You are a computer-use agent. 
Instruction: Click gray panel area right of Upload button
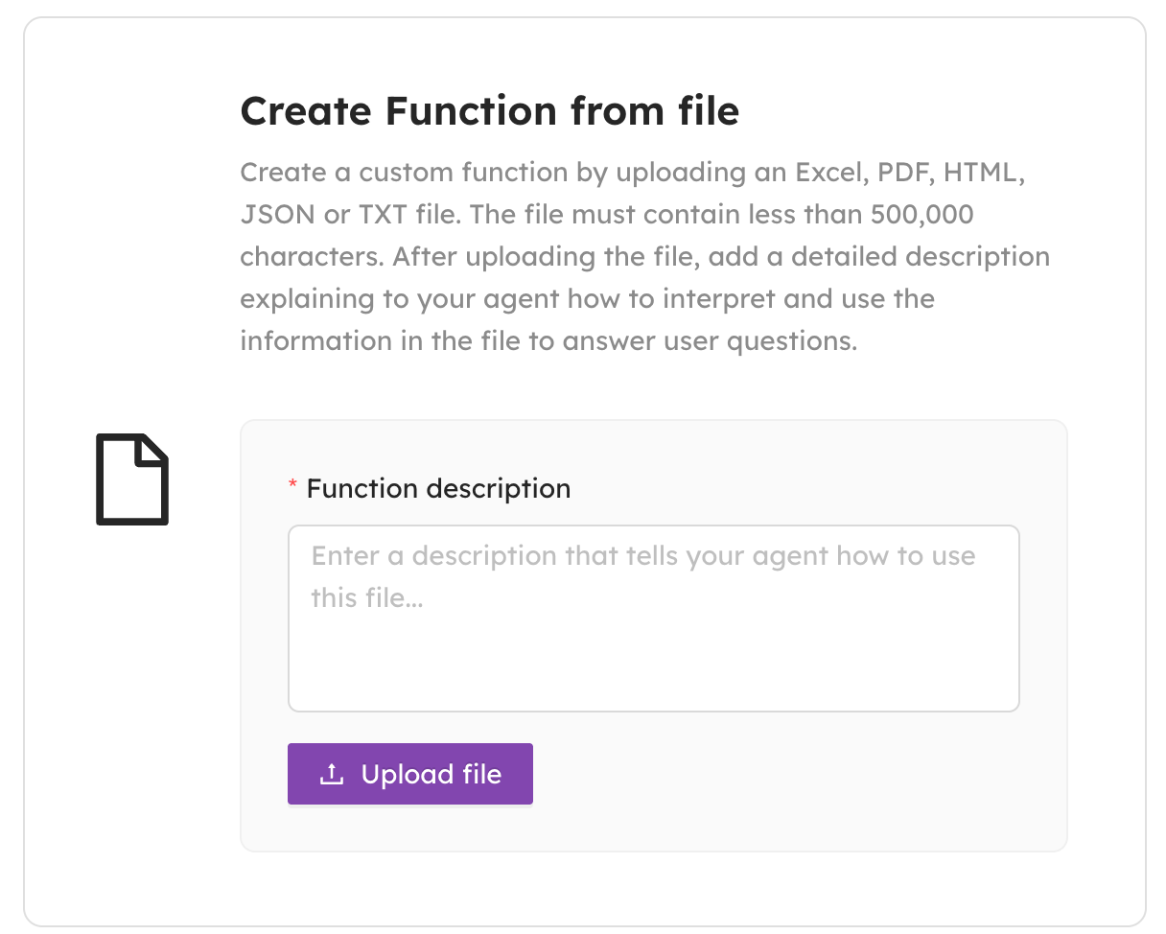coord(796,774)
